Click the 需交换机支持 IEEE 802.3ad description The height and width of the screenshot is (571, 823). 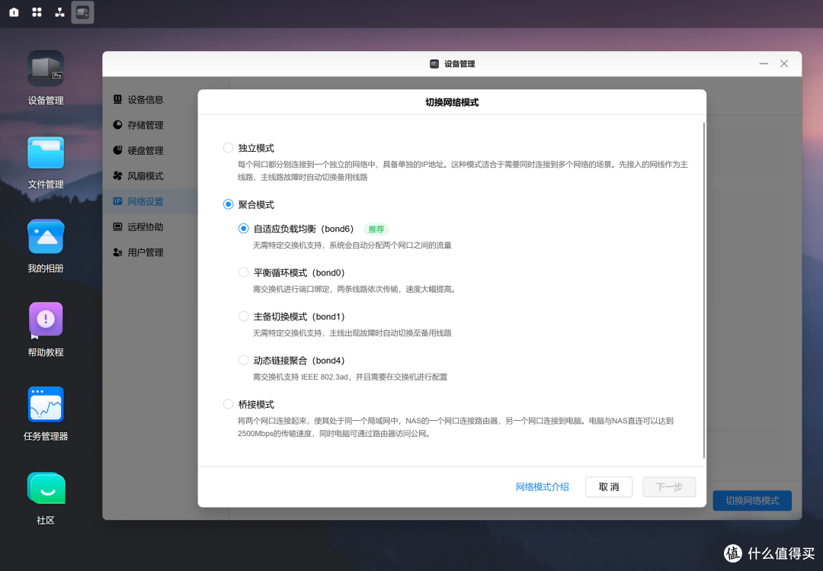click(350, 377)
